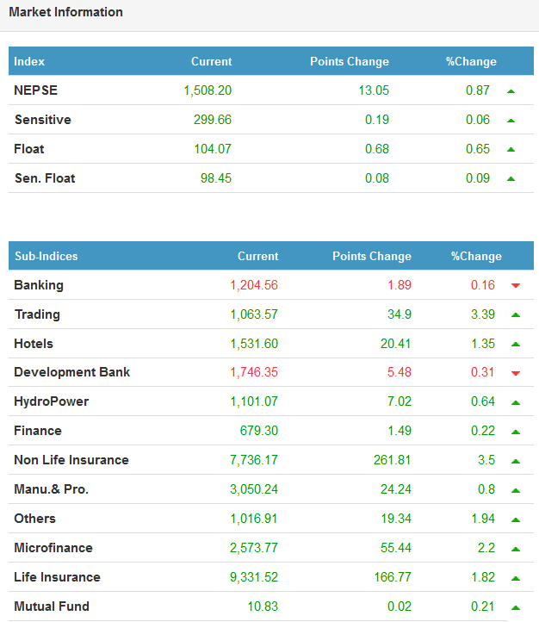539x622 pixels.
Task: Click Manu.& Pro. value 3,050.24
Action: click(254, 490)
